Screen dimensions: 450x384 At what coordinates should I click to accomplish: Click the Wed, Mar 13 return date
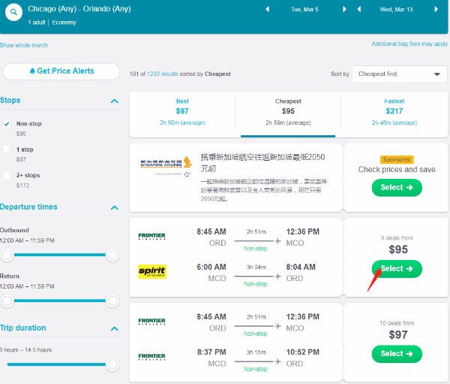(x=396, y=10)
